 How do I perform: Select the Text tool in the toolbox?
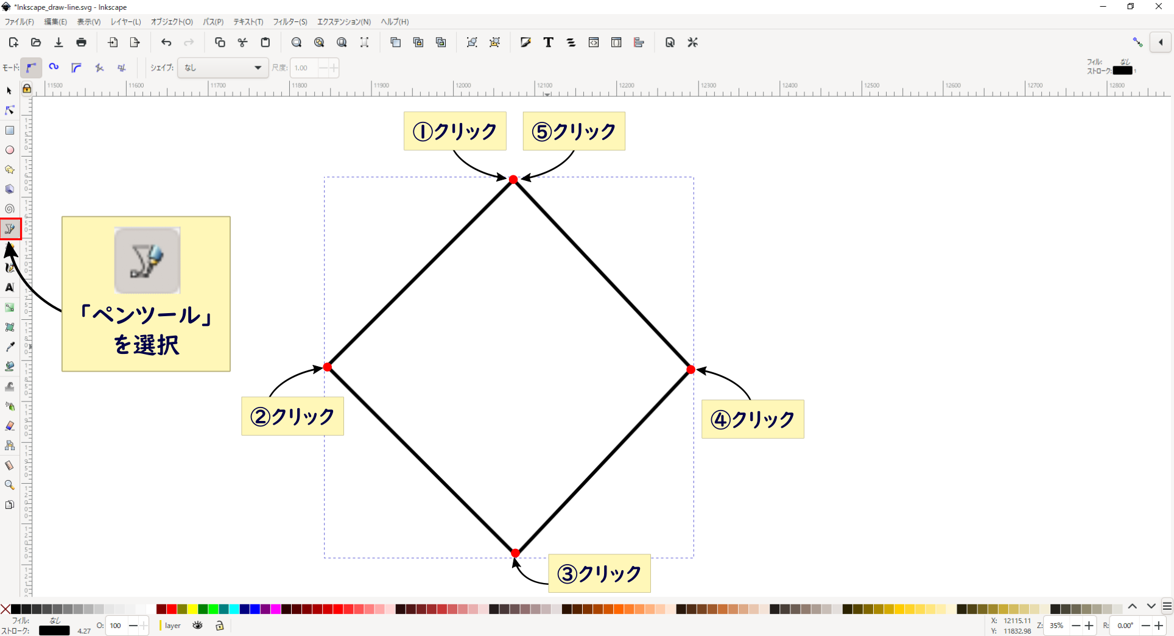(9, 288)
